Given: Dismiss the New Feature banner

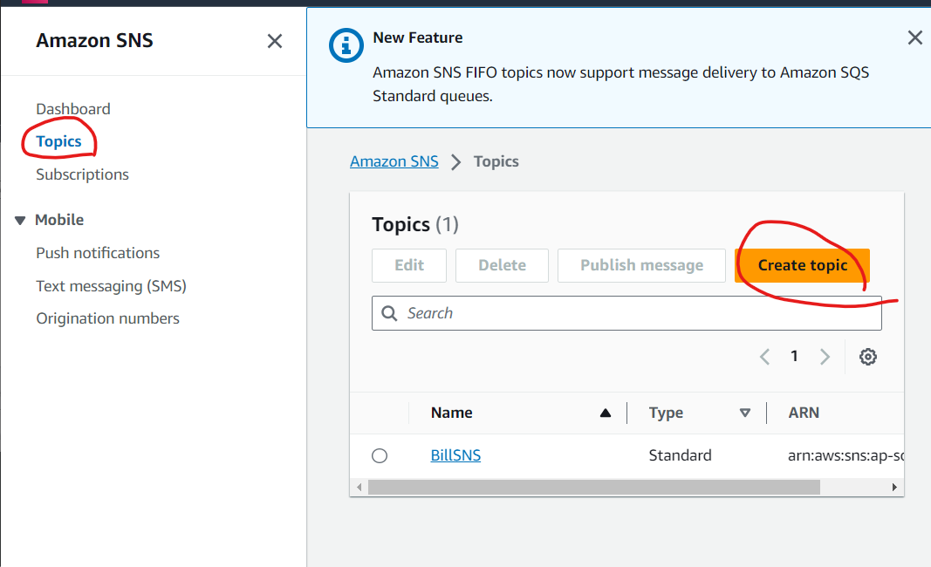Looking at the screenshot, I should pyautogui.click(x=915, y=38).
